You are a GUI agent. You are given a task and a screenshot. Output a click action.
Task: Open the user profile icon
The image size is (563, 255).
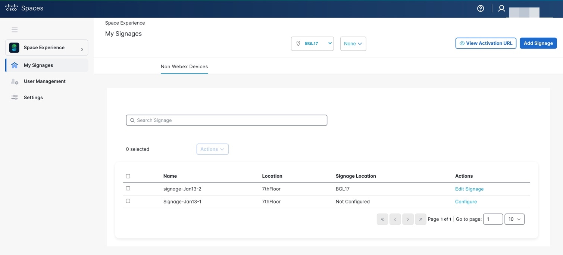[501, 8]
